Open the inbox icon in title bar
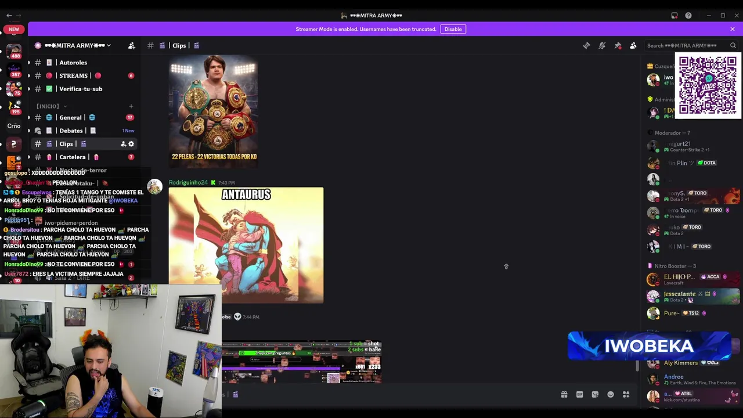Image resolution: width=743 pixels, height=418 pixels. (675, 16)
